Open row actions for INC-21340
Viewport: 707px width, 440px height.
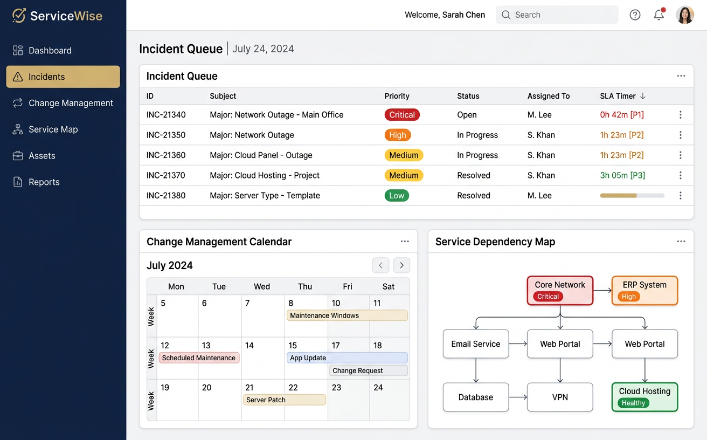(681, 115)
